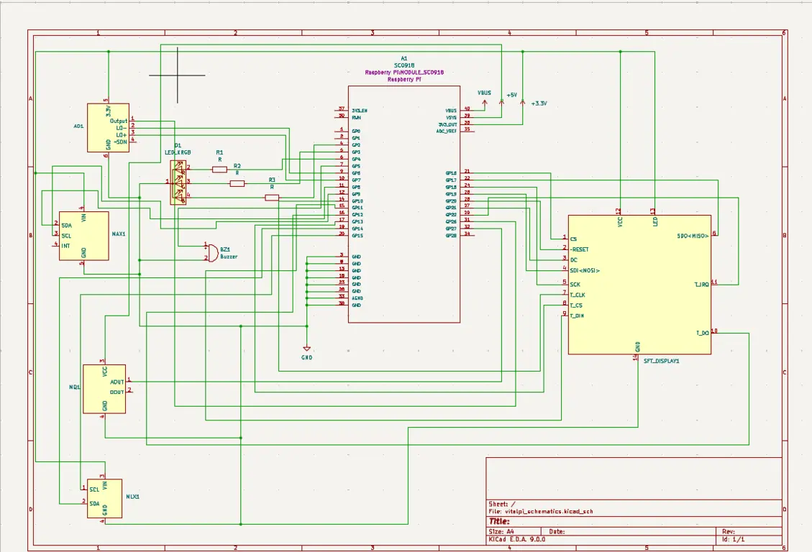Select the GND power symbol below the Pi
This screenshot has width=812, height=552.
[306, 349]
